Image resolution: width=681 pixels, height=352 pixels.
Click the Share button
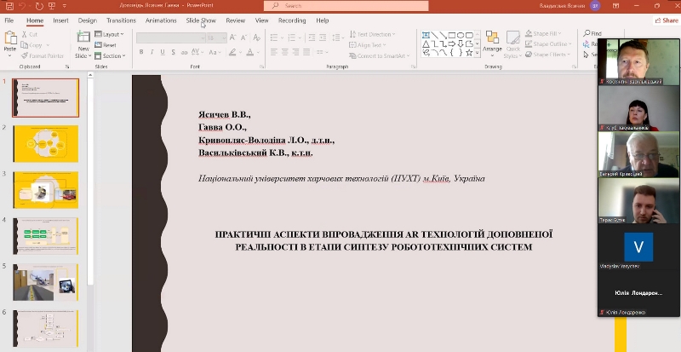pos(667,20)
